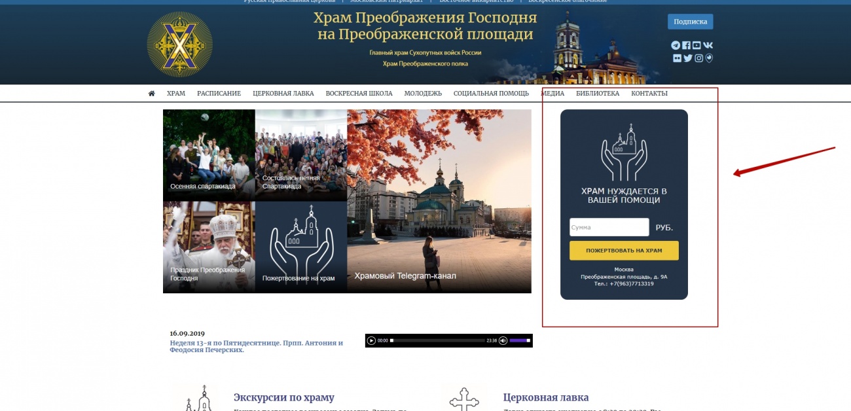This screenshot has width=851, height=411.
Task: Open the ЦЕРКОВНАЯ ЛАВКА menu item
Action: (x=283, y=94)
